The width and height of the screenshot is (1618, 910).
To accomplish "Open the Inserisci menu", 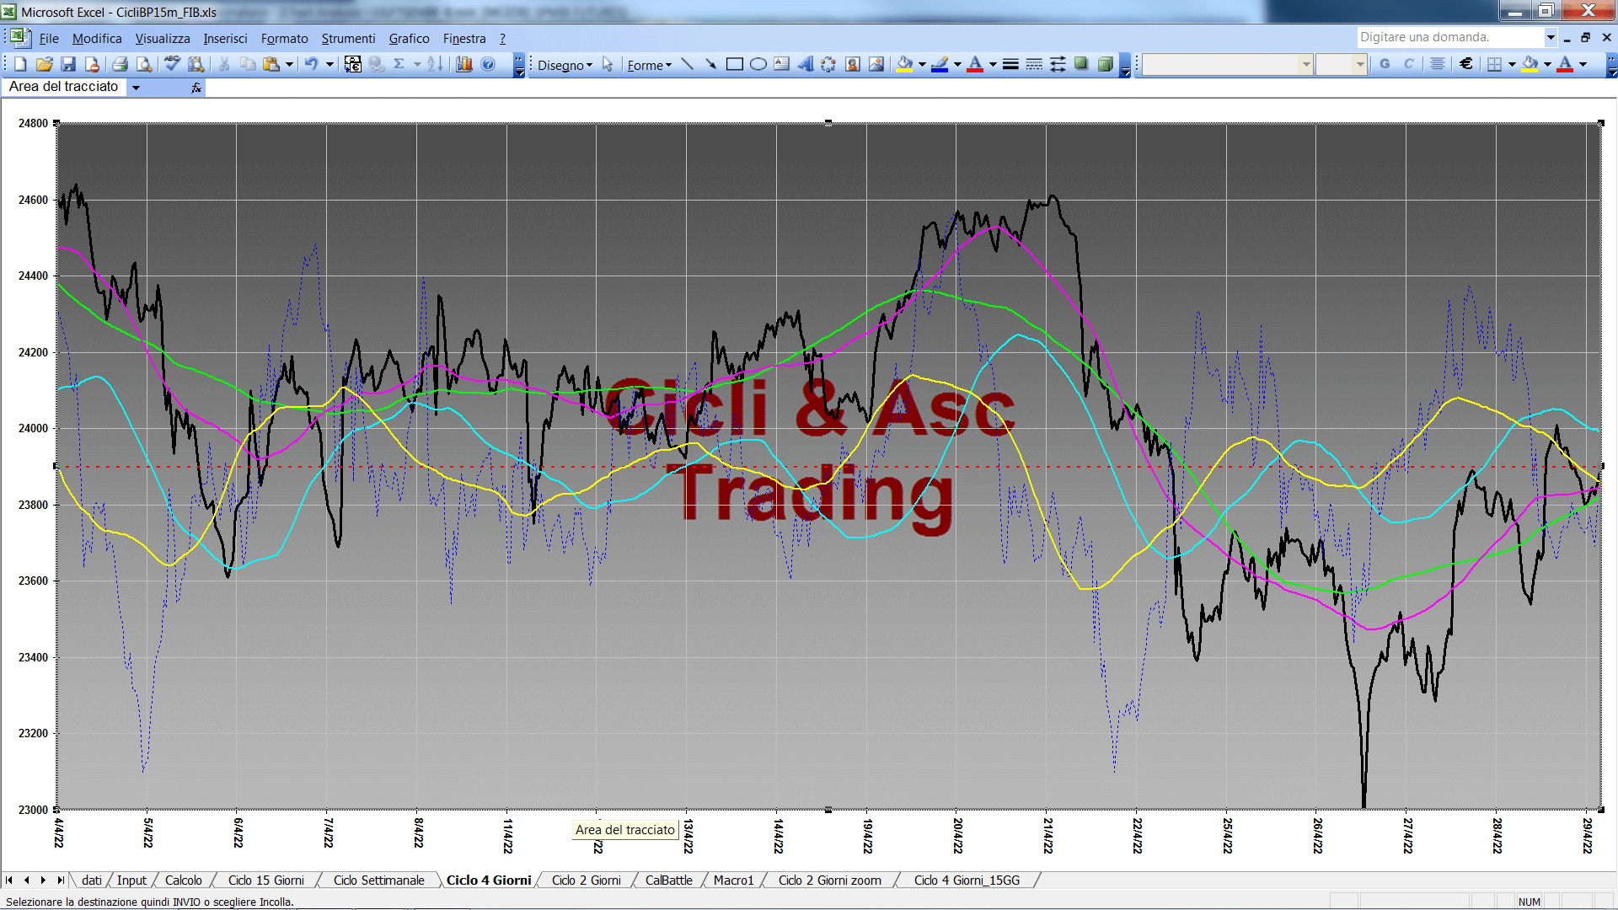I will pos(225,39).
